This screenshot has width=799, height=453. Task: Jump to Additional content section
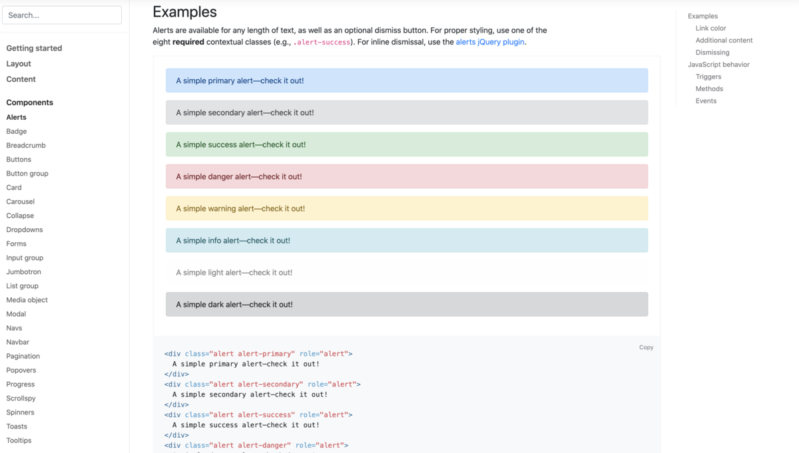click(x=724, y=40)
